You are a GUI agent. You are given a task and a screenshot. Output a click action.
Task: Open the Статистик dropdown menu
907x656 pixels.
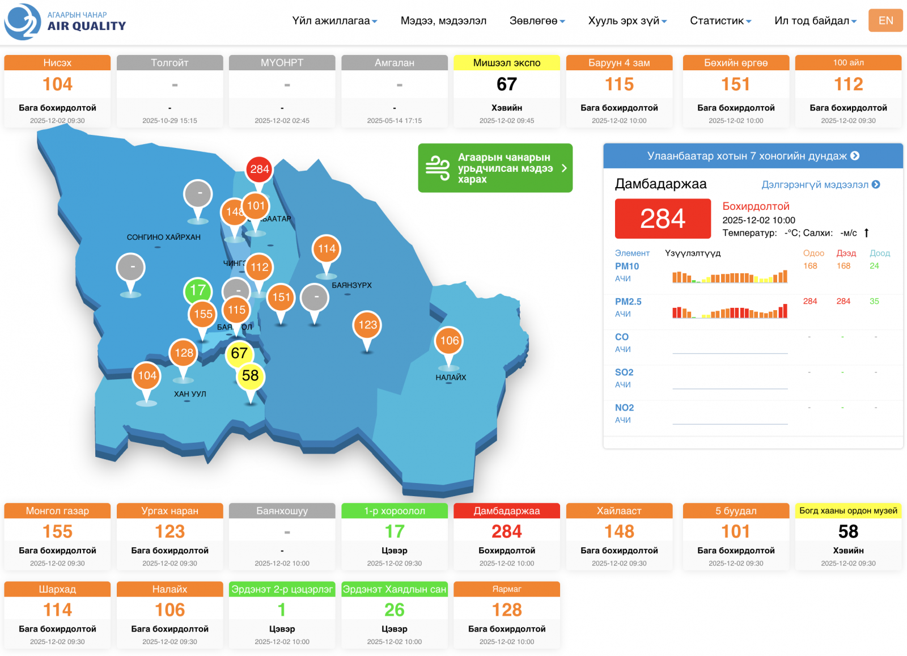tap(720, 21)
